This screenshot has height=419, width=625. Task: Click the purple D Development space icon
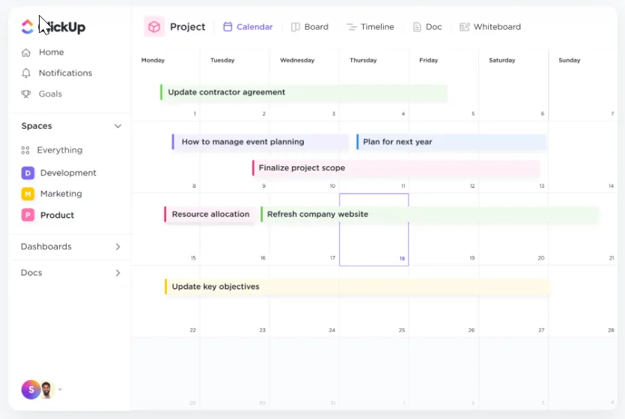(x=28, y=173)
